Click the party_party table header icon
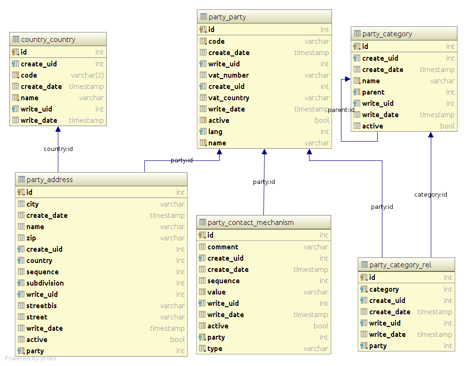Viewport: 467px width, 366px height. (204, 16)
